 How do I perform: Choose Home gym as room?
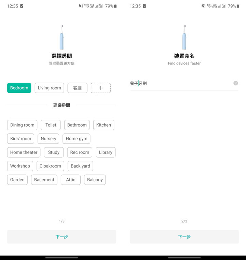[x=77, y=139]
